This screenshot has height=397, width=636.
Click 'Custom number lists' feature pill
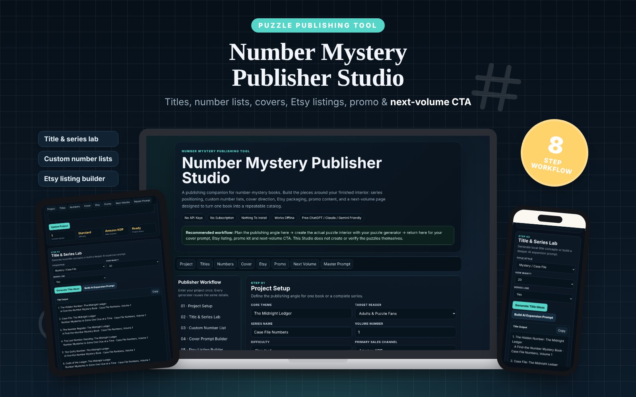78,159
